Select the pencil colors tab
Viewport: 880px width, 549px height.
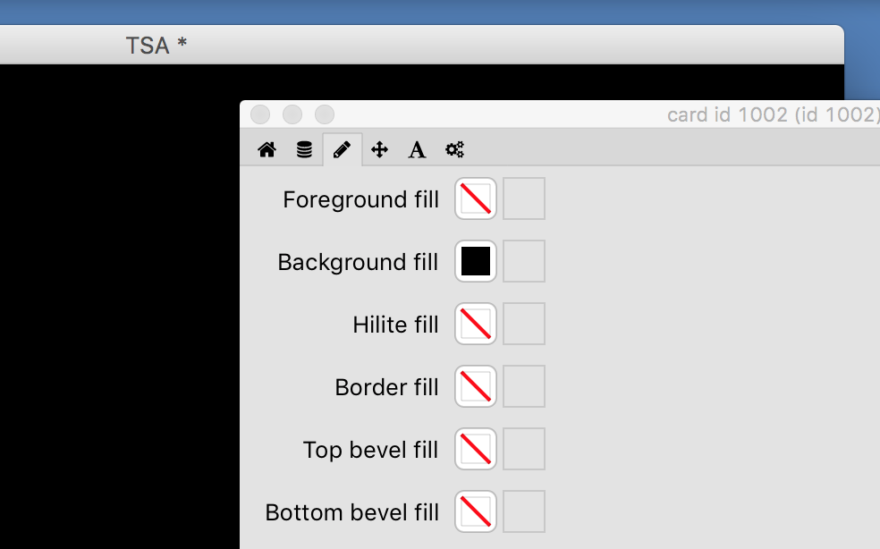click(x=342, y=149)
